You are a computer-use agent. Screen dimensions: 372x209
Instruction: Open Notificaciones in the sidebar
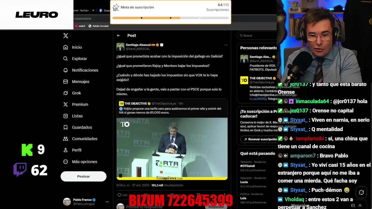coord(81,70)
